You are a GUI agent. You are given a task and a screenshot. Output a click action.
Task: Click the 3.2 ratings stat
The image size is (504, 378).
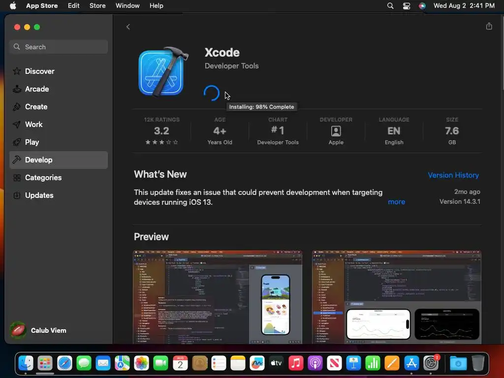[x=161, y=131]
